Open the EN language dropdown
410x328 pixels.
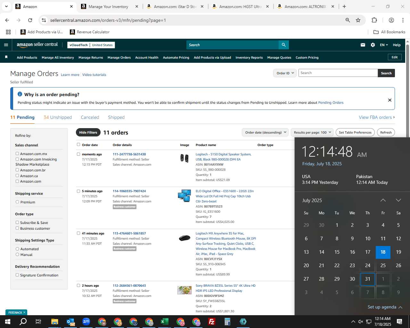[384, 45]
